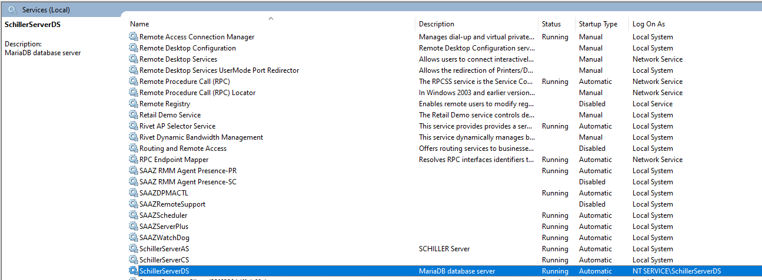Viewport: 762px width, 280px height.
Task: Click gear icon for Remote Procedure Call (RPC) Locator
Action: (134, 93)
